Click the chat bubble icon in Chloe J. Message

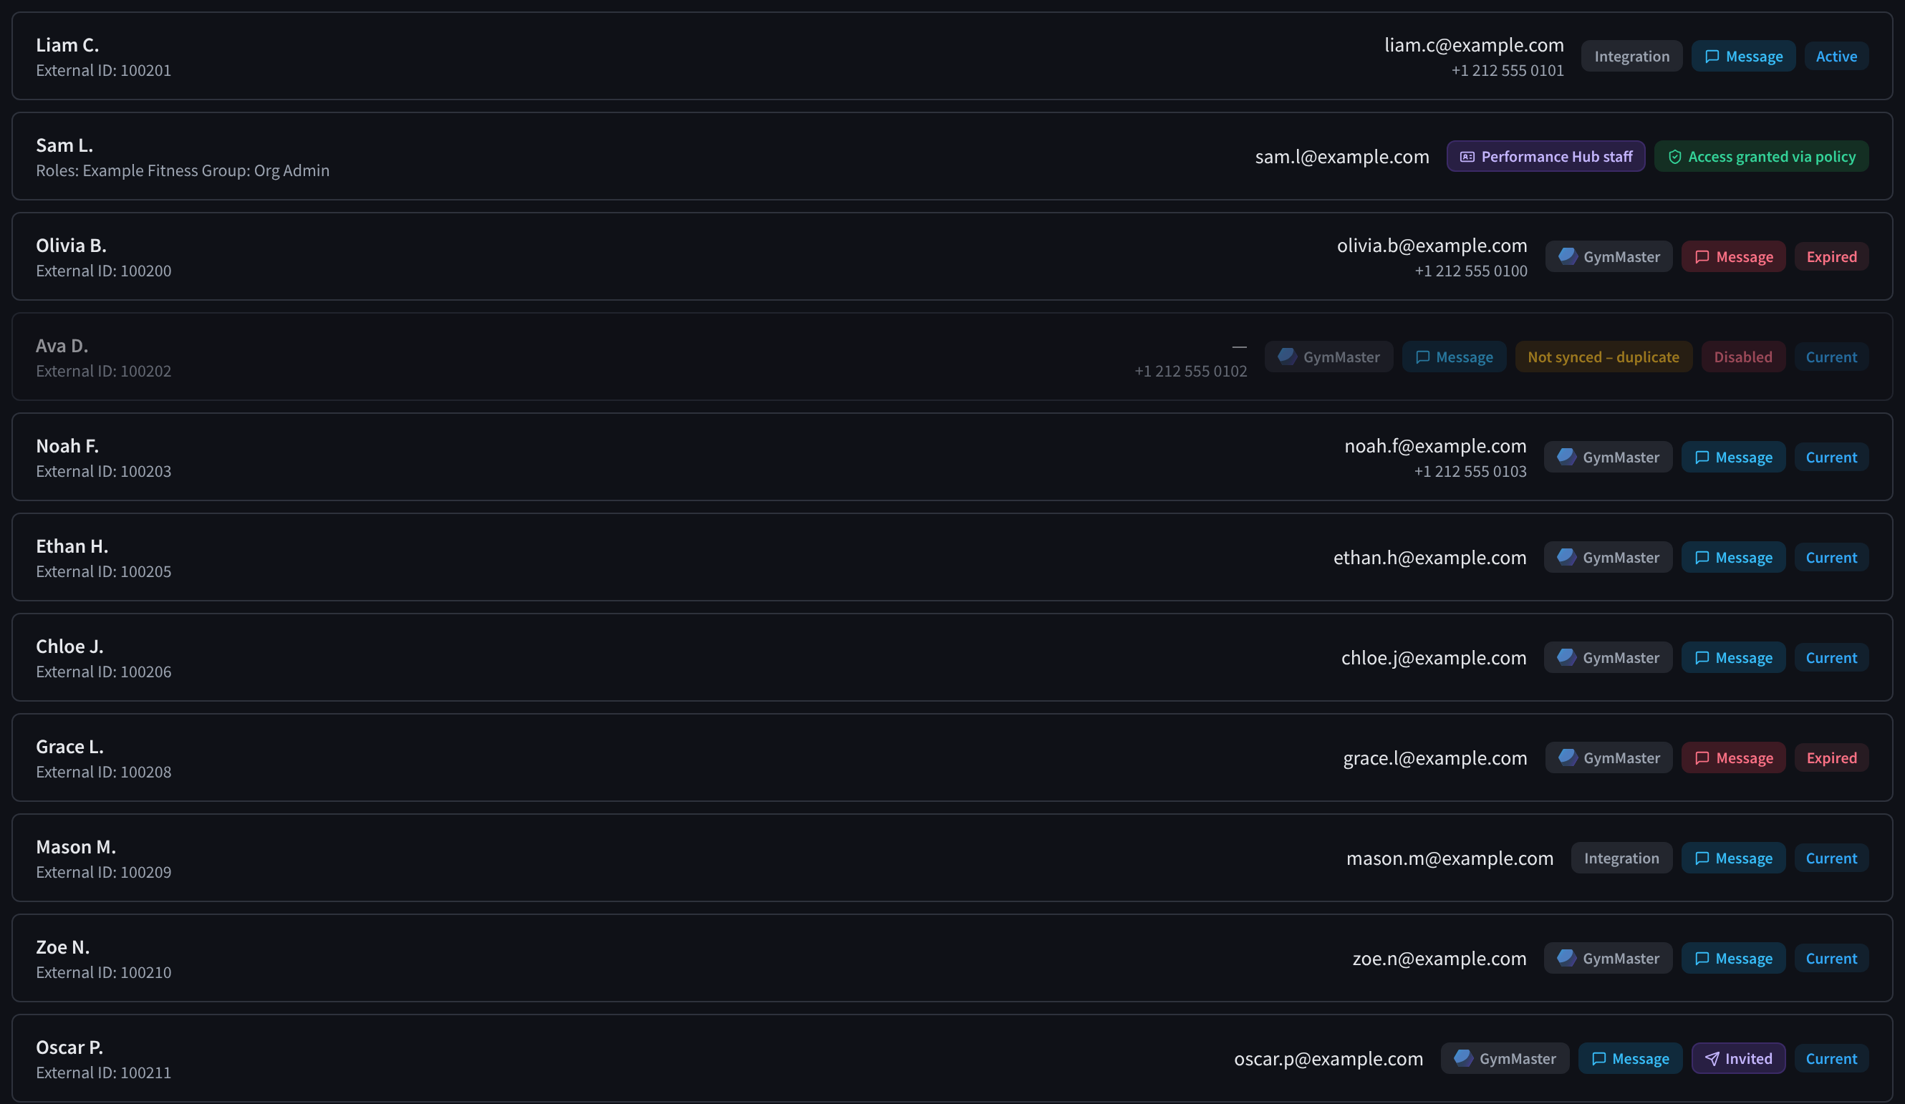(1702, 658)
